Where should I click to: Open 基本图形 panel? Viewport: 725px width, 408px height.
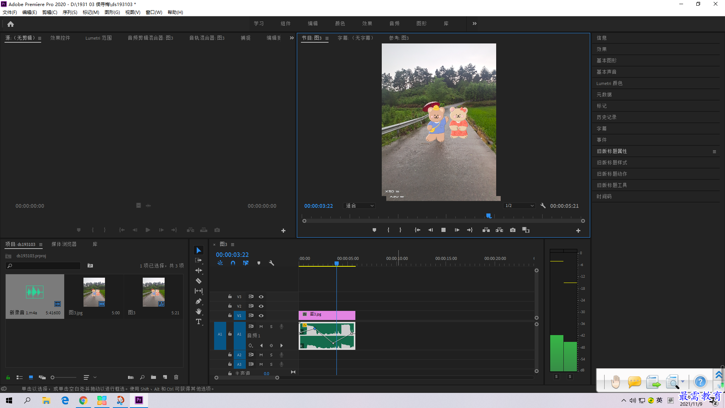pyautogui.click(x=606, y=60)
